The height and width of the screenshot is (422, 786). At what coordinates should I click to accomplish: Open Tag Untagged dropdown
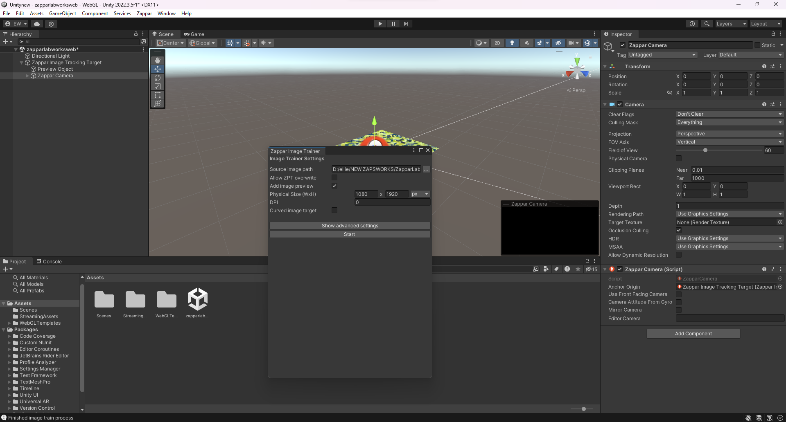point(662,55)
